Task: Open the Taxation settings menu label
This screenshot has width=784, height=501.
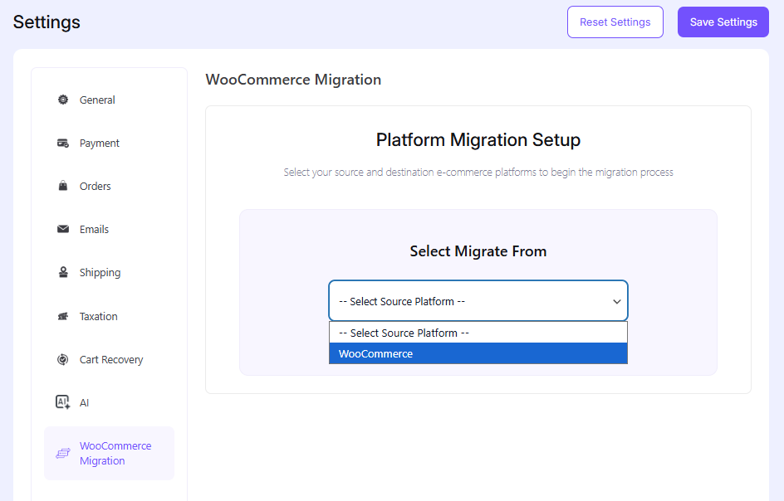Action: [x=98, y=317]
